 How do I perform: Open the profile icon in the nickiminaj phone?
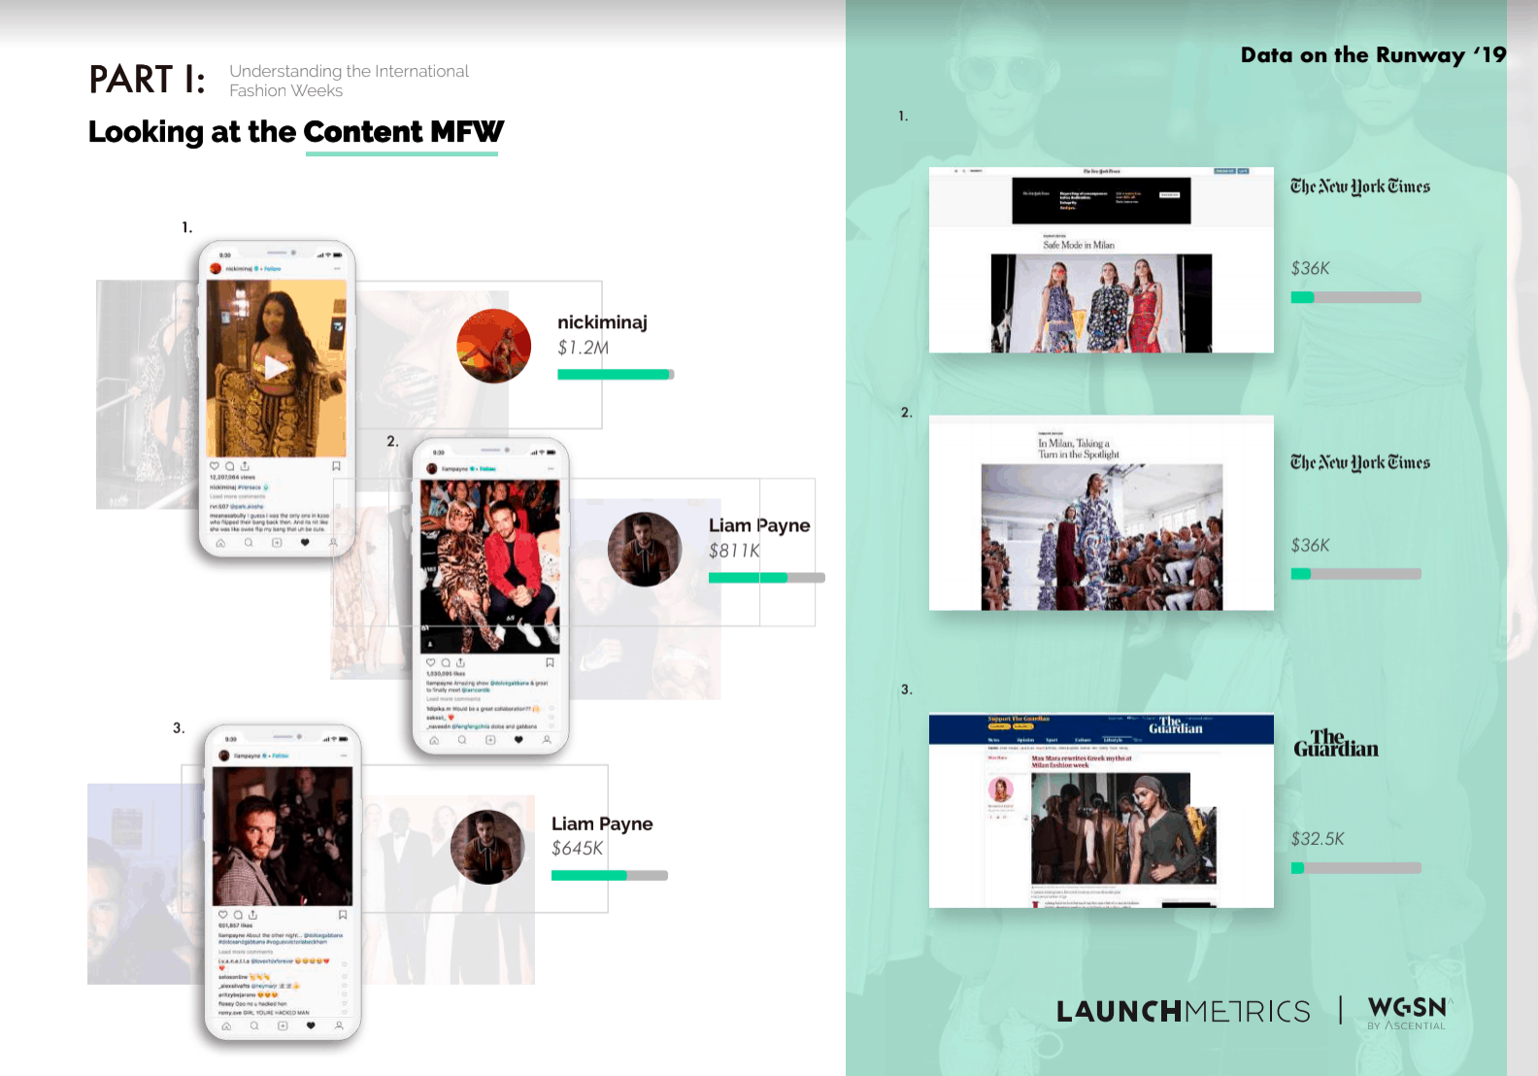(333, 543)
